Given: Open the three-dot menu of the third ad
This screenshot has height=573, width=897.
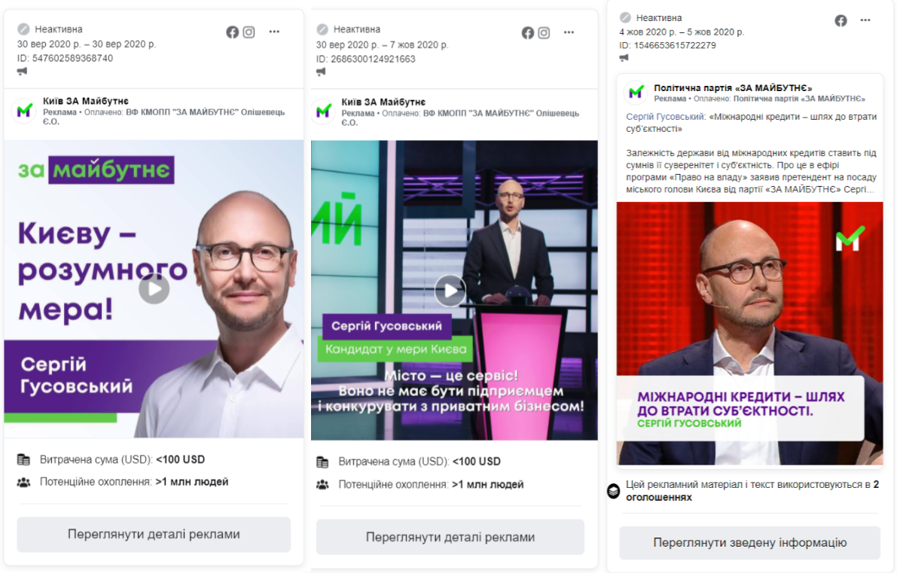Looking at the screenshot, I should tap(865, 20).
